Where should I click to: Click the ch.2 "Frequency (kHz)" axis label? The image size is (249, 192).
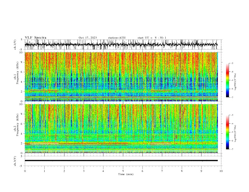click(18, 125)
